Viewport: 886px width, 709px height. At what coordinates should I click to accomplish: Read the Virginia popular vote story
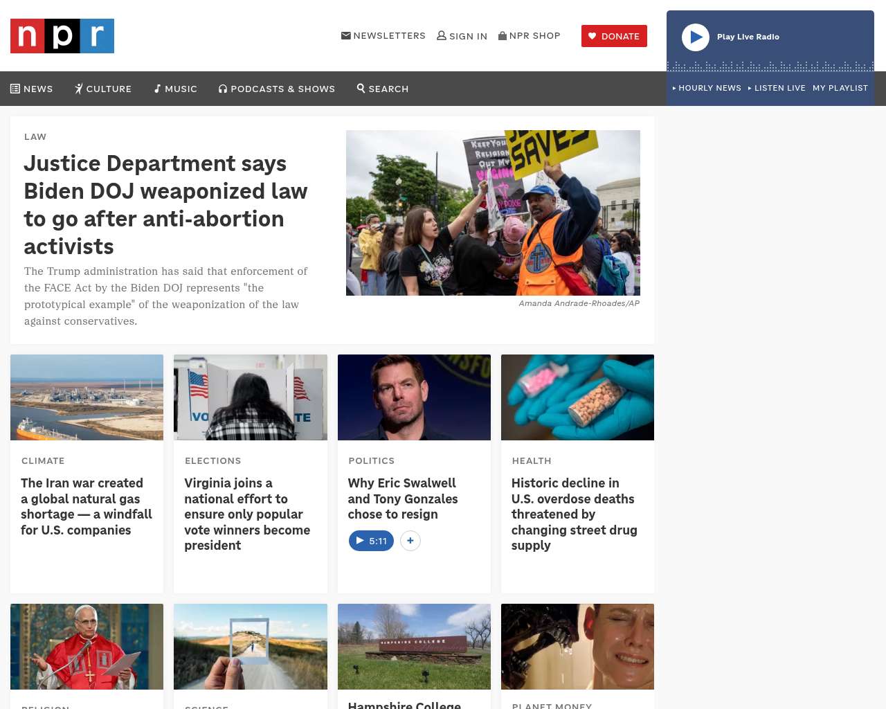pyautogui.click(x=247, y=514)
